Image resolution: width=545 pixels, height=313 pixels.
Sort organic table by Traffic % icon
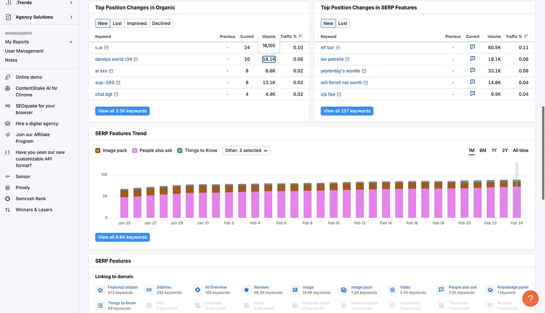300,36
